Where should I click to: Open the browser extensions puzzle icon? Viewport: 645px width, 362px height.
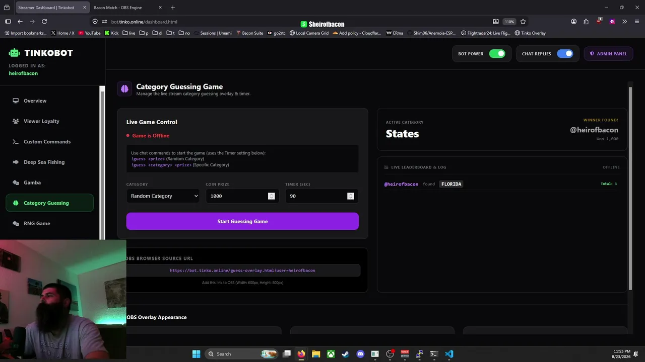tap(586, 22)
